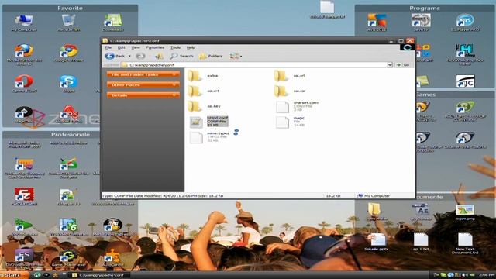Screen dimensions: 496x279
Task: Go up one folder level
Action: 159,56
